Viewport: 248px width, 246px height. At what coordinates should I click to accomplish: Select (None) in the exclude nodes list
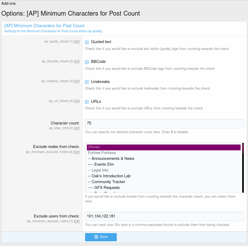tap(163, 147)
